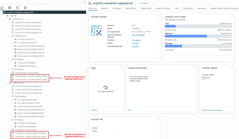Click the vCenter Health card drag handle
The width and height of the screenshot is (239, 139).
[232, 67]
